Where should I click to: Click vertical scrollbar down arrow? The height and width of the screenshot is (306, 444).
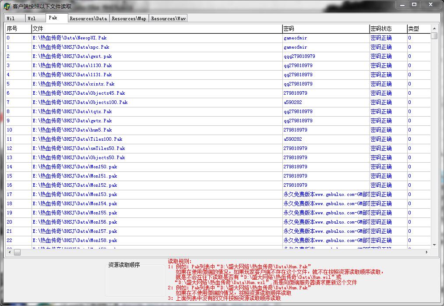point(434,245)
